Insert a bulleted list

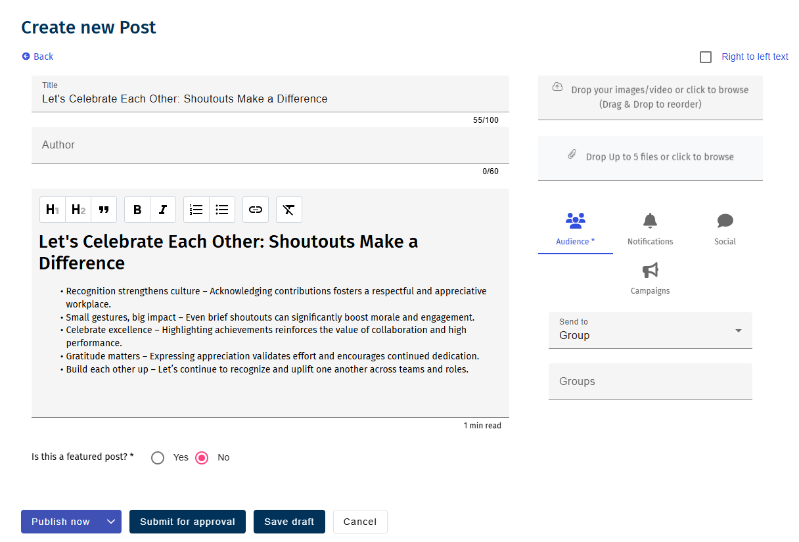[222, 210]
